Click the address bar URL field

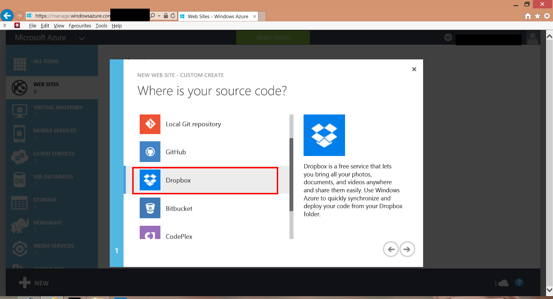coord(73,16)
